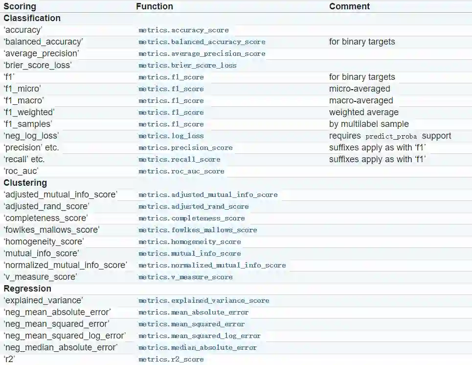The image size is (472, 365).
Task: Follow the metrics.roc_auc_score link
Action: point(181,171)
